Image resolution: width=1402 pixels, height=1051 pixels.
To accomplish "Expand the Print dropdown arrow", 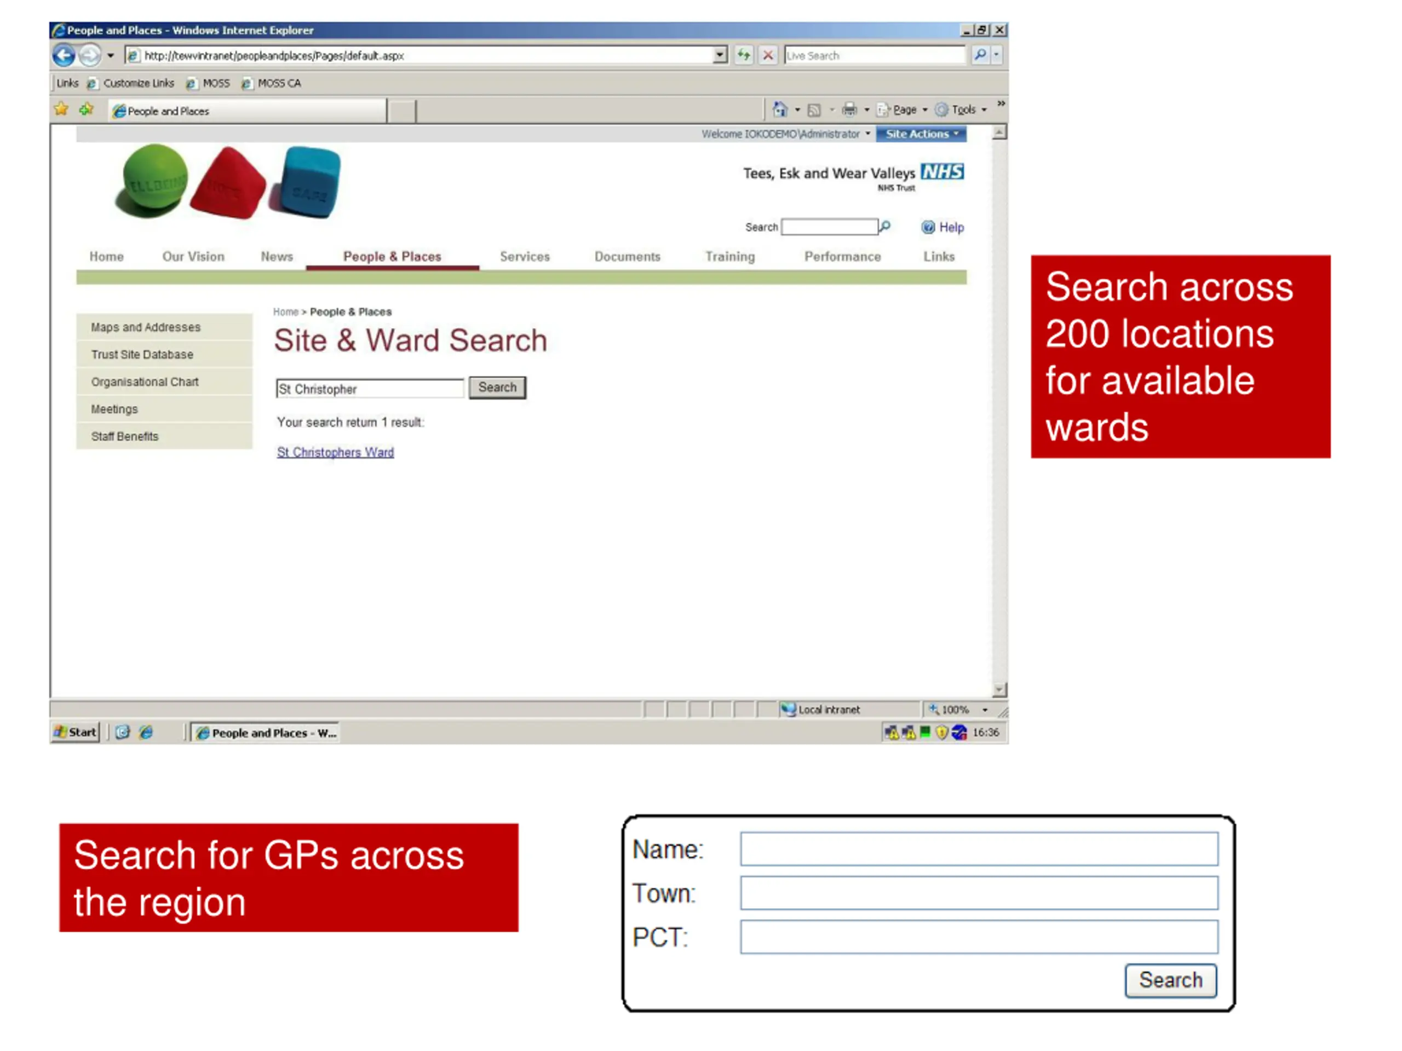I will point(866,110).
